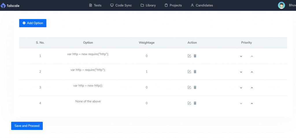
Task: Open the user profile avatar
Action: click(281, 5)
